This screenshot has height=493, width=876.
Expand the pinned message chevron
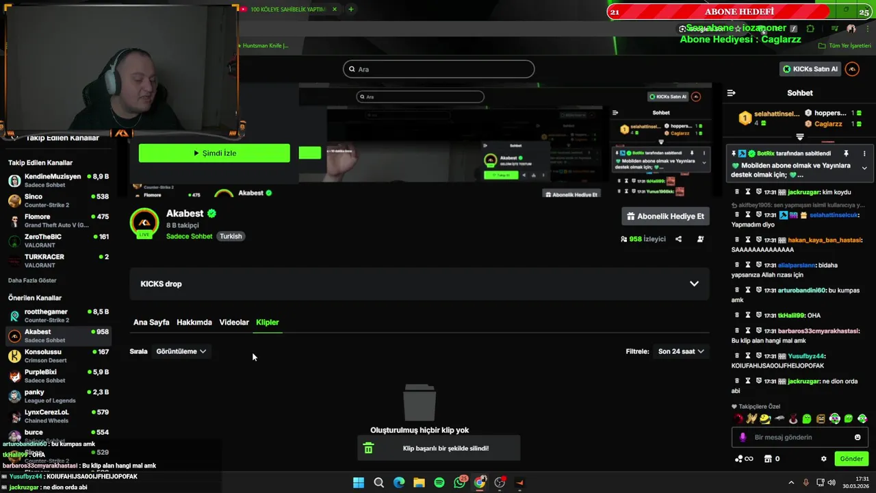[x=864, y=168]
